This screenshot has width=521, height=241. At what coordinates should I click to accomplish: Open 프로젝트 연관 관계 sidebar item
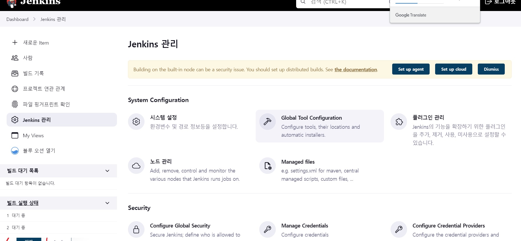point(62,89)
